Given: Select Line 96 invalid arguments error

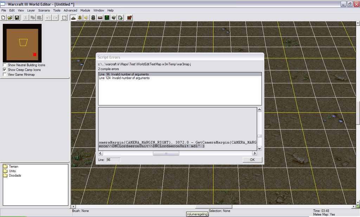Looking at the screenshot, I should tap(180, 74).
